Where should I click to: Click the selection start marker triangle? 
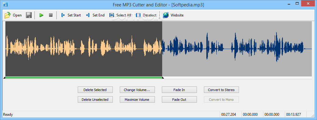pos(4,78)
